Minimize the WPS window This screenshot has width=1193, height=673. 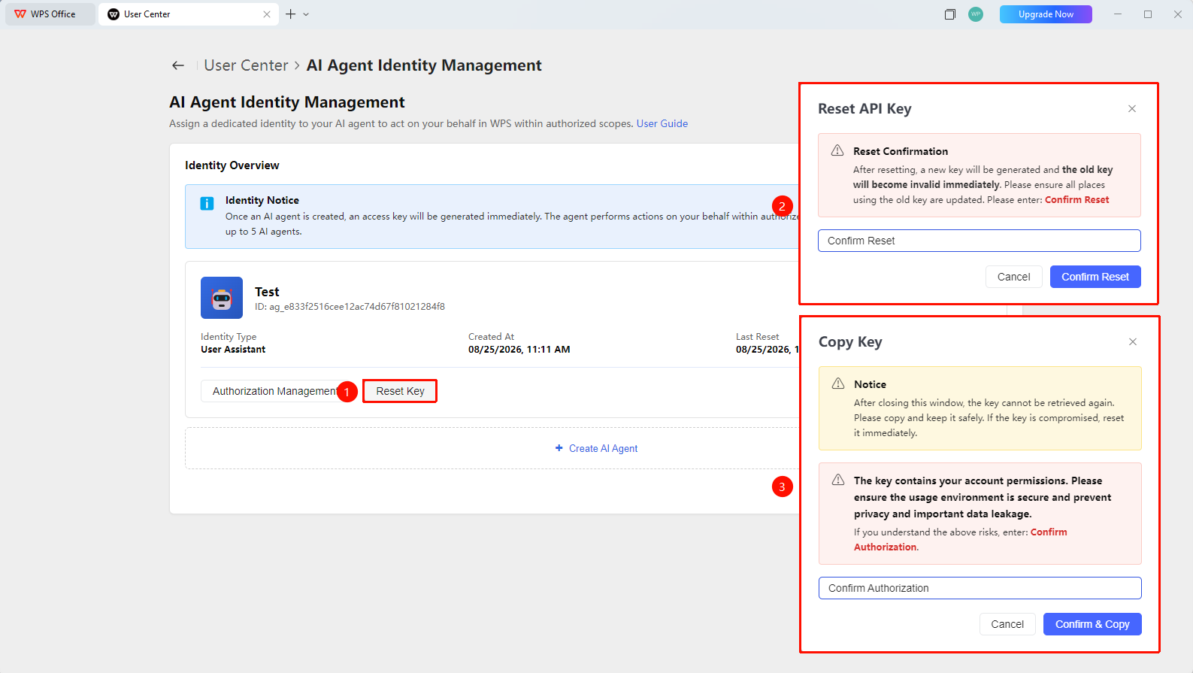click(1118, 14)
